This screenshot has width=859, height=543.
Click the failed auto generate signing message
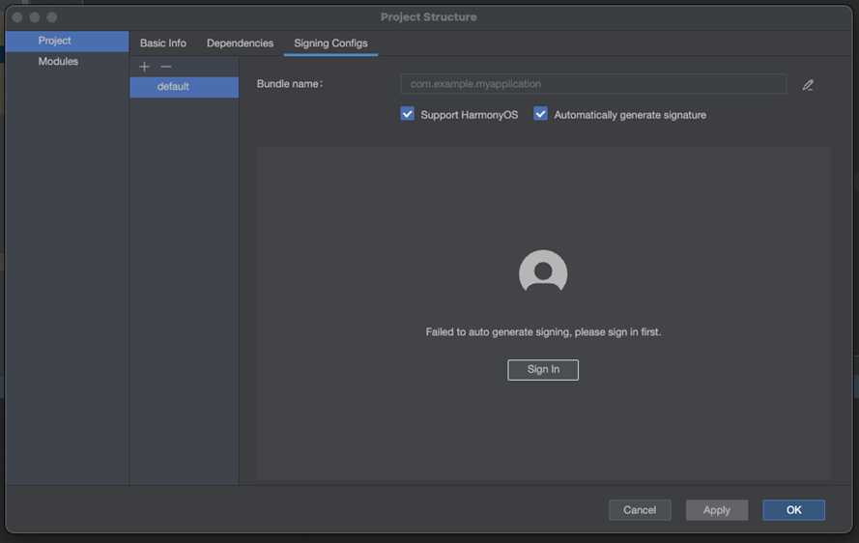pyautogui.click(x=543, y=332)
